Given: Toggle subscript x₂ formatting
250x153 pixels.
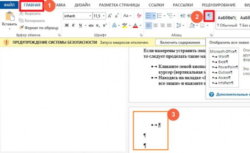Looking at the screenshot, I should pos(98,25).
